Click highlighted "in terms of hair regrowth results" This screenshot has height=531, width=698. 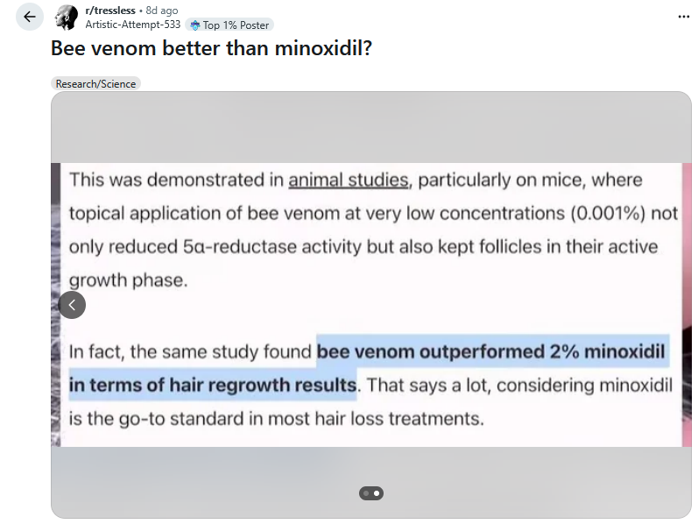pos(213,385)
